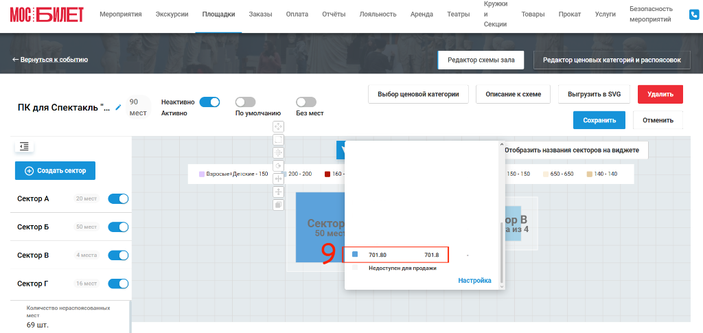
Task: Enable the Без мест toggle
Action: tap(306, 102)
